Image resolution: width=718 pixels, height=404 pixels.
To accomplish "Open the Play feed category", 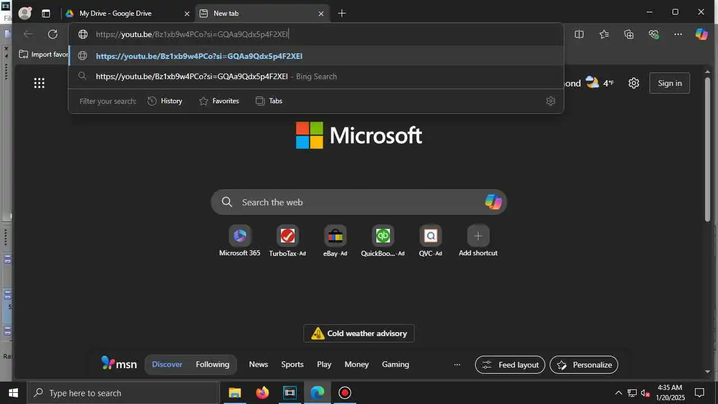I will pos(324,364).
